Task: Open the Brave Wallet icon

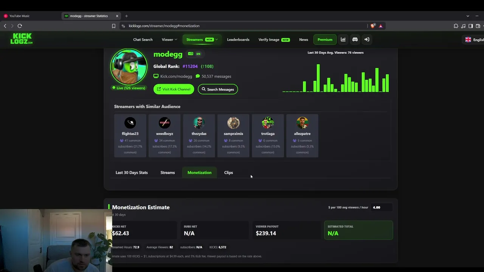Action: click(x=478, y=26)
